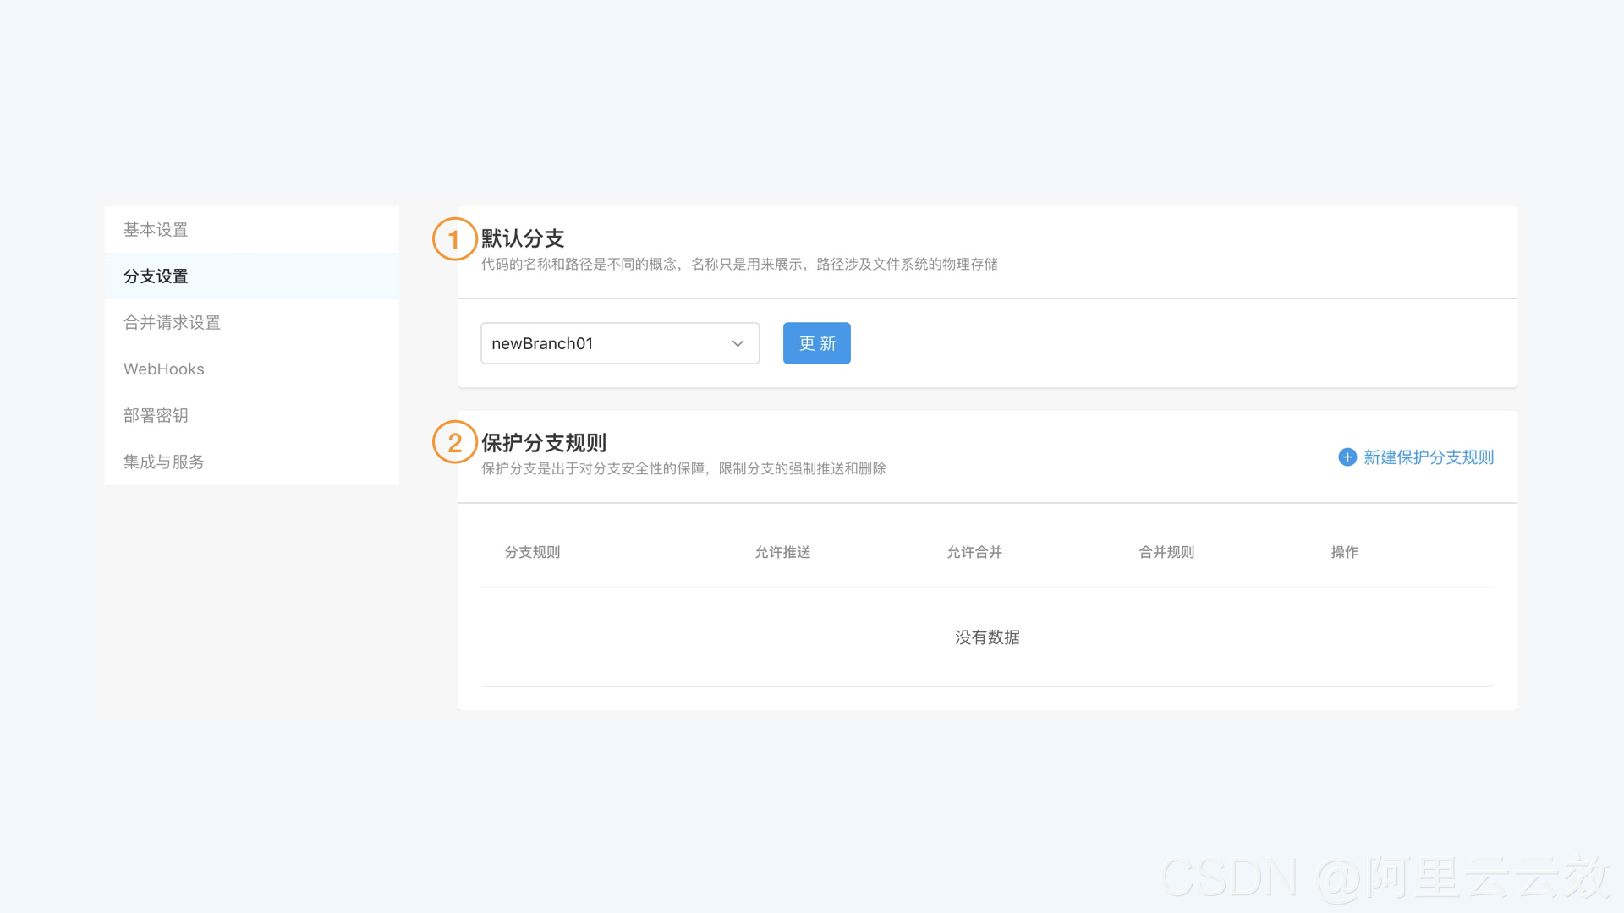Image resolution: width=1624 pixels, height=913 pixels.
Task: Click the orange circled number 2 marker
Action: [x=454, y=442]
